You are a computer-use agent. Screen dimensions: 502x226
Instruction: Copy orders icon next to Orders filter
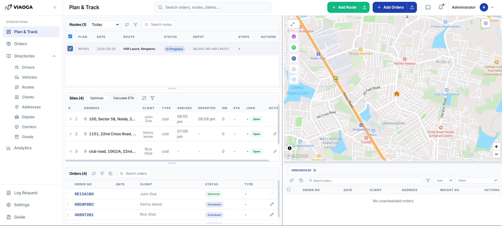111,174
